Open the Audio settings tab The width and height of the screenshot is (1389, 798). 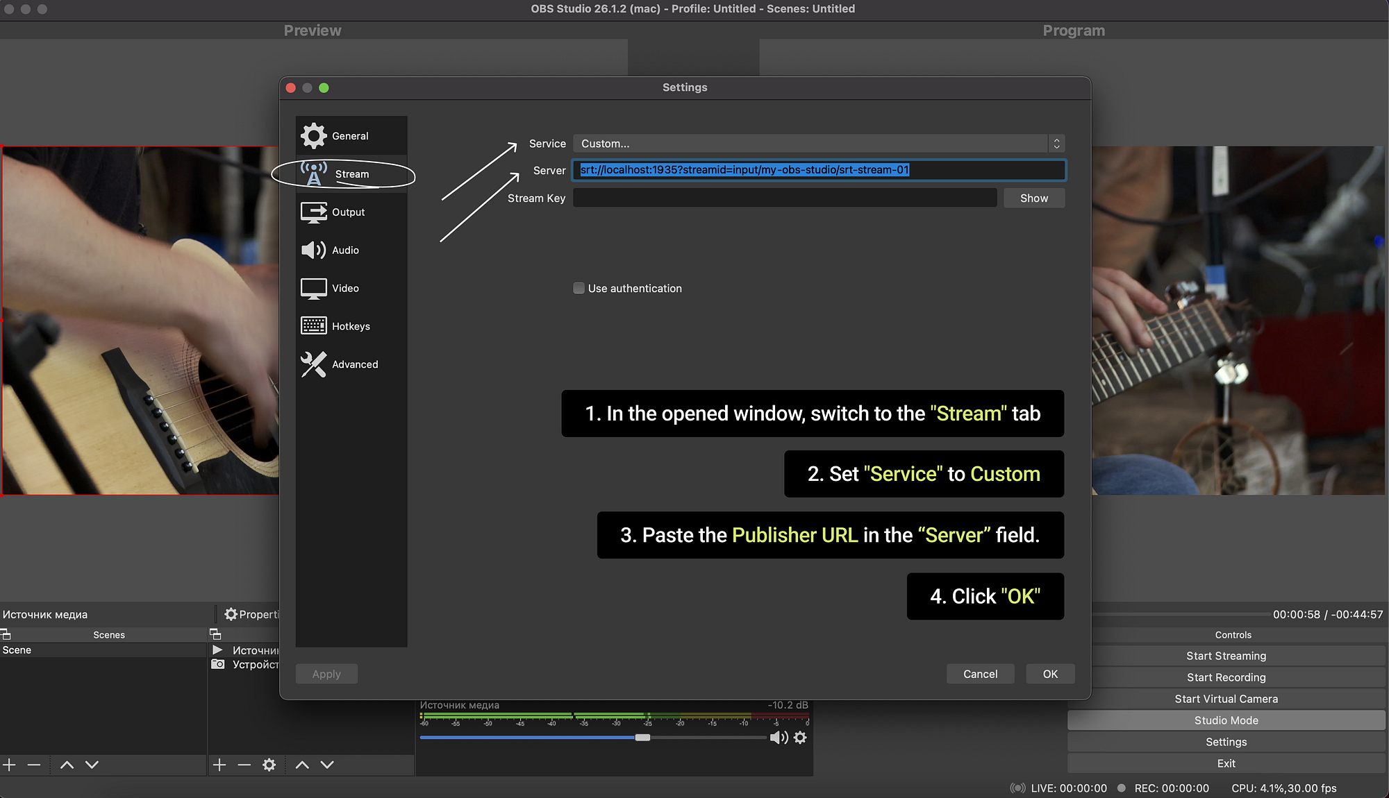(351, 251)
